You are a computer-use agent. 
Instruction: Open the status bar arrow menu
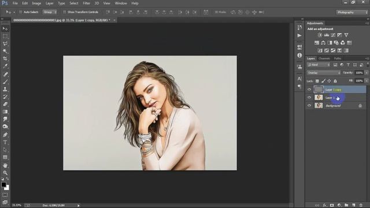click(79, 206)
